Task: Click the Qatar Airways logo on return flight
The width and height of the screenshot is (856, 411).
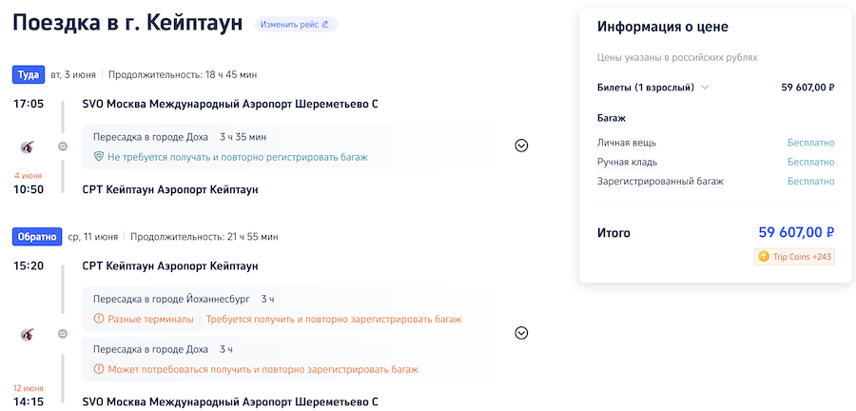Action: point(29,334)
